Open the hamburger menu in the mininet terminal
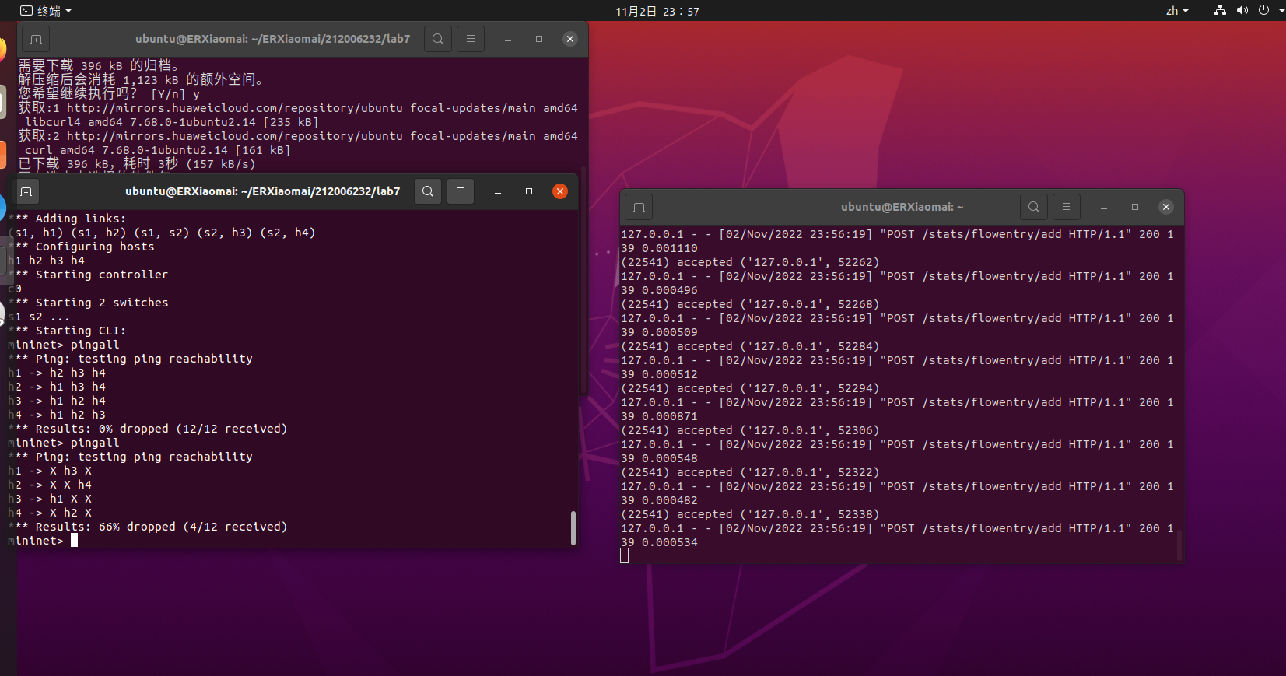This screenshot has height=676, width=1286. coord(461,191)
